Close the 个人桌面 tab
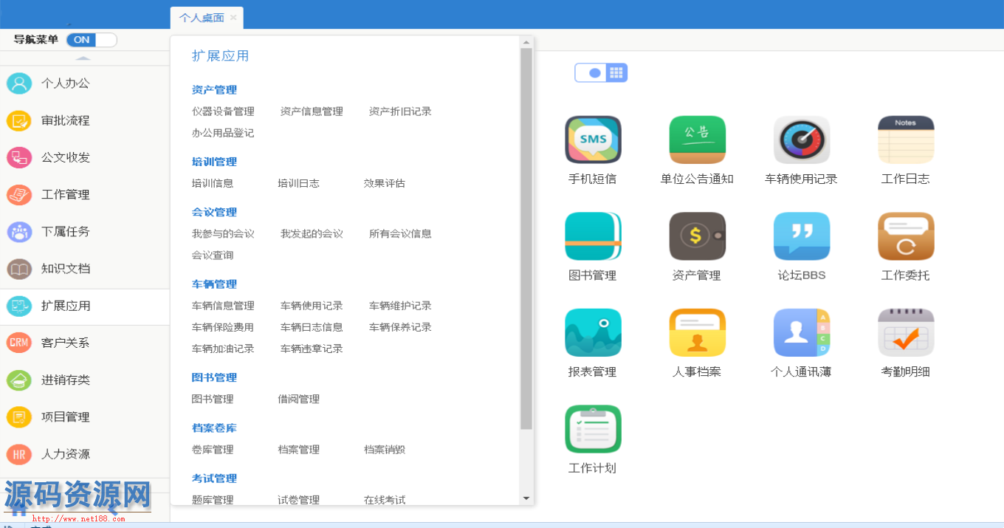This screenshot has width=1004, height=528. click(x=233, y=18)
